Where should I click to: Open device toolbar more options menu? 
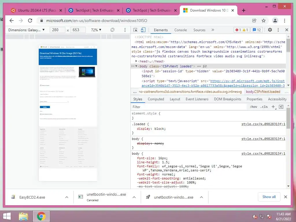125,30
